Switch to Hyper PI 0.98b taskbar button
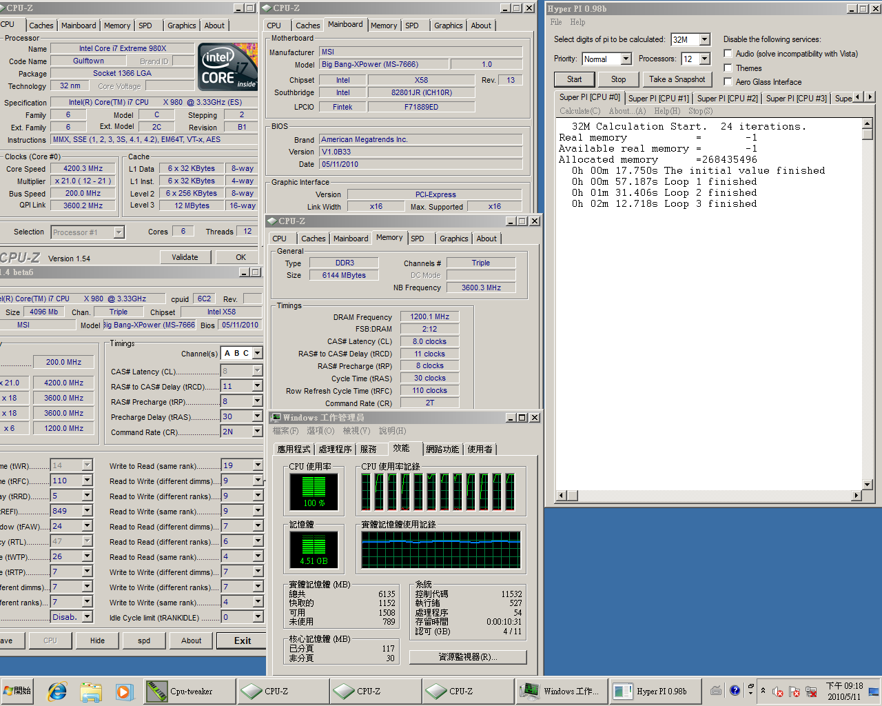This screenshot has width=882, height=706. [x=655, y=692]
